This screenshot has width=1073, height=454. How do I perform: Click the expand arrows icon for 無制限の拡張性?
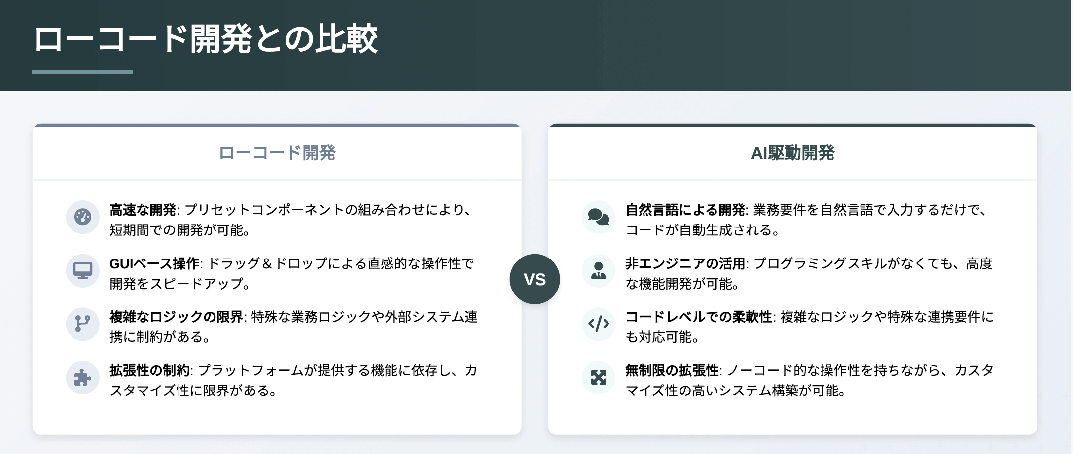pos(599,378)
